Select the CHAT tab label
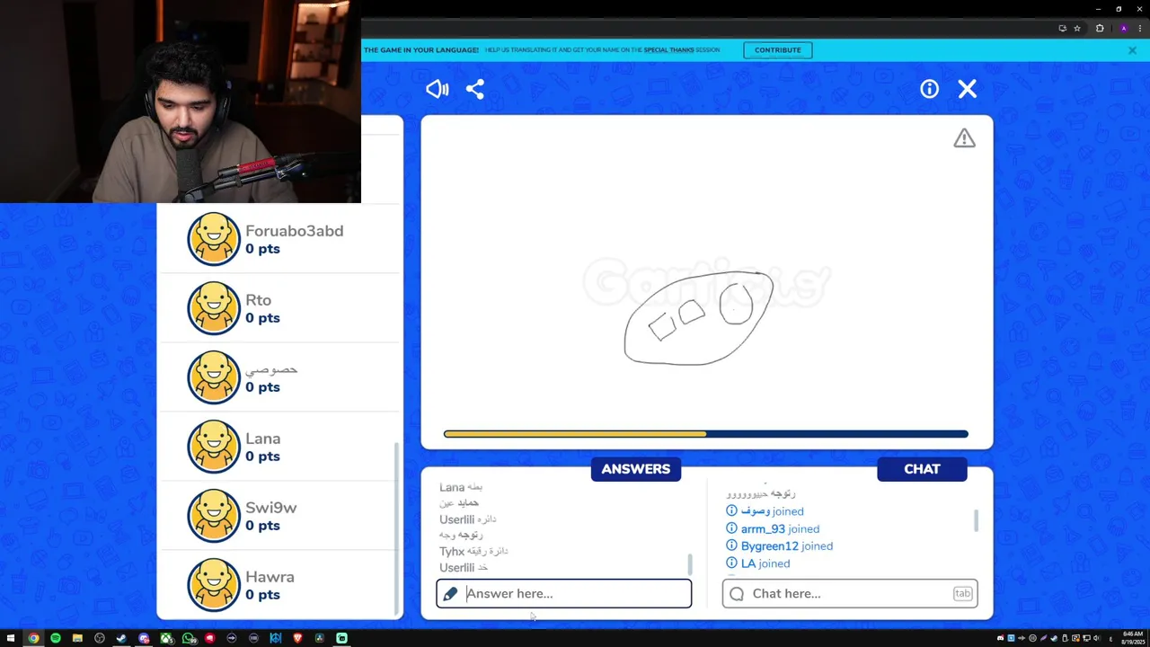 (x=922, y=469)
